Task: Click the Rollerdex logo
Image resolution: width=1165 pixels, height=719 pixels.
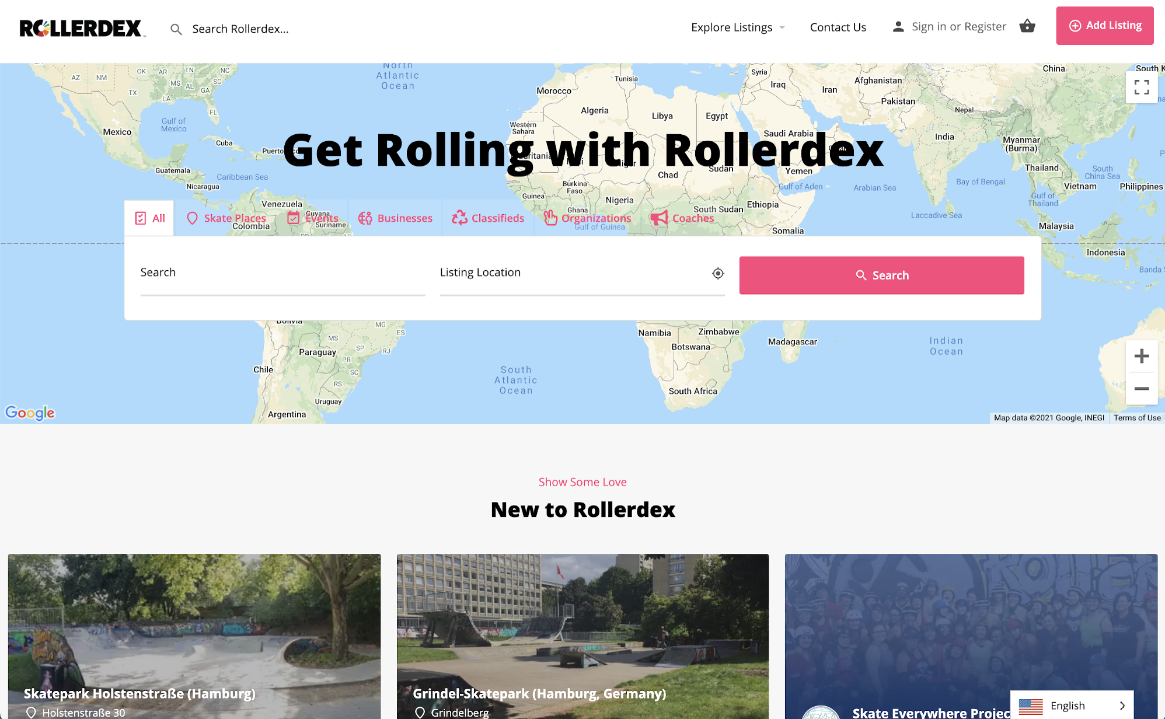Action: 82,28
